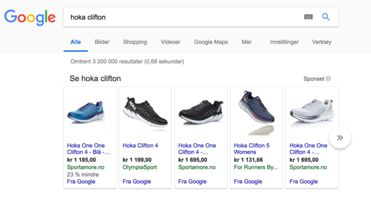
Task: Click Sportamore.no under kr 1 185,00
Action: click(x=85, y=167)
